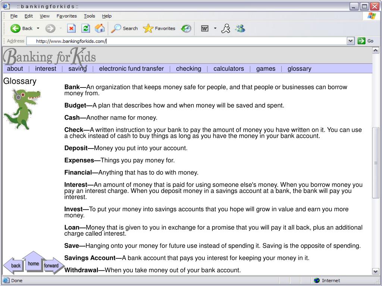Click the bold term "Check"
This screenshot has width=382, height=286.
74,130
